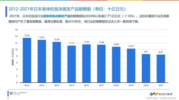Select the 2017 bar in the chart

click(x=101, y=64)
